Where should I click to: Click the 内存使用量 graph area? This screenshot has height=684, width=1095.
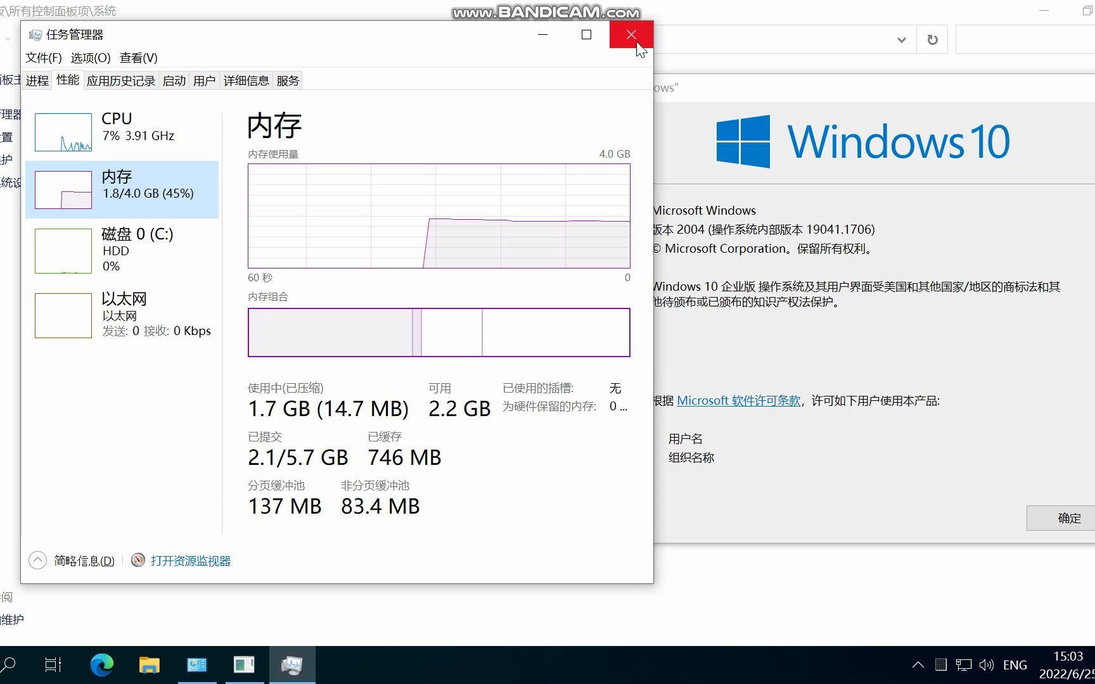(x=439, y=215)
